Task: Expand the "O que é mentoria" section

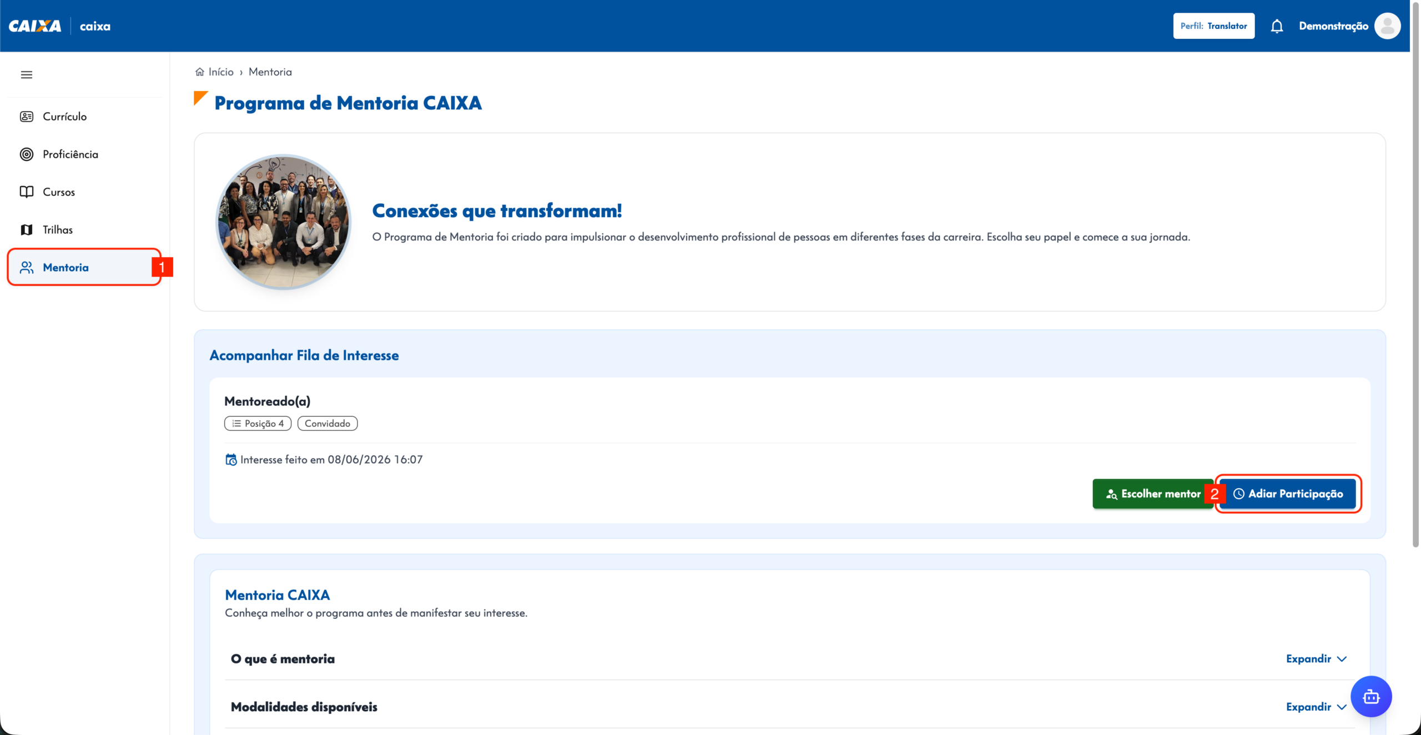Action: [x=1316, y=659]
